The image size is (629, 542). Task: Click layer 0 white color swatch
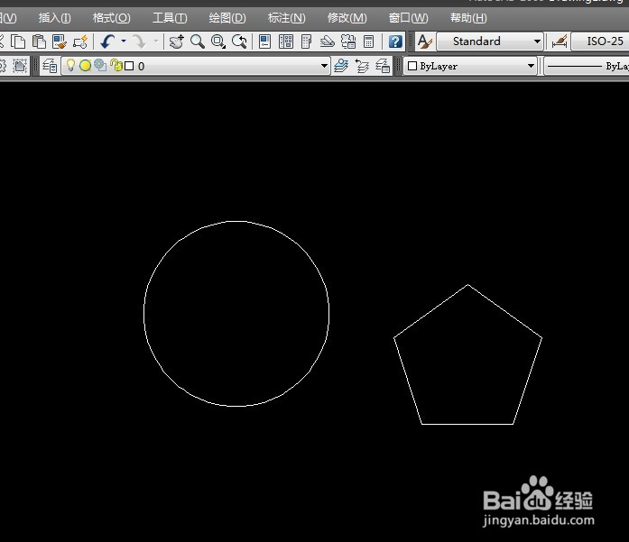[x=129, y=66]
